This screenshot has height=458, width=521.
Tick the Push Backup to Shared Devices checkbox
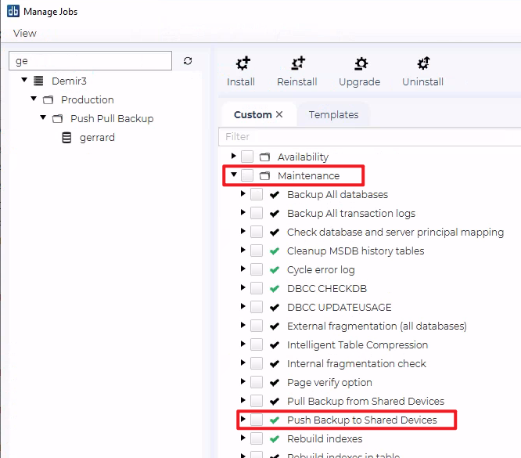point(257,420)
